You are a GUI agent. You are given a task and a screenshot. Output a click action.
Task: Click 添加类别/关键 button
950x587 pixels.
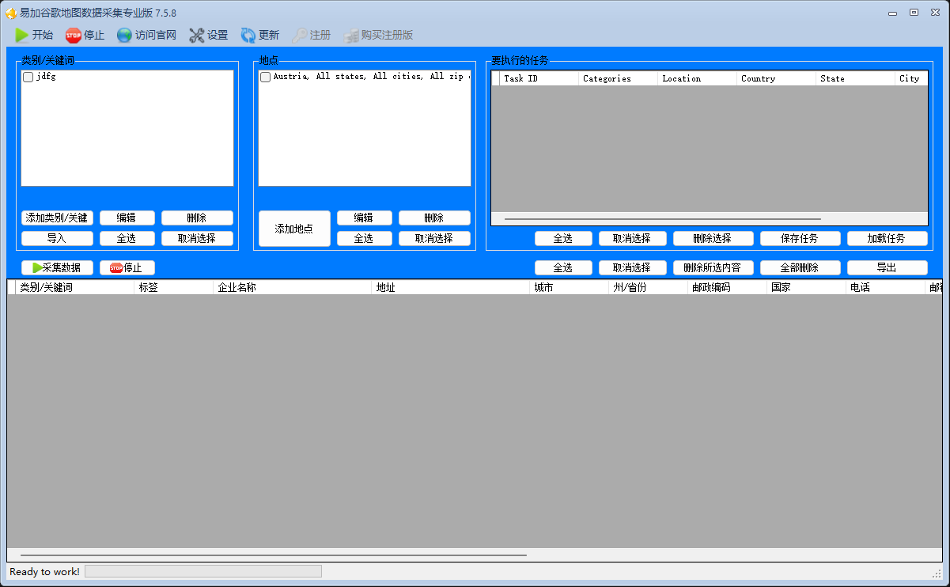57,218
